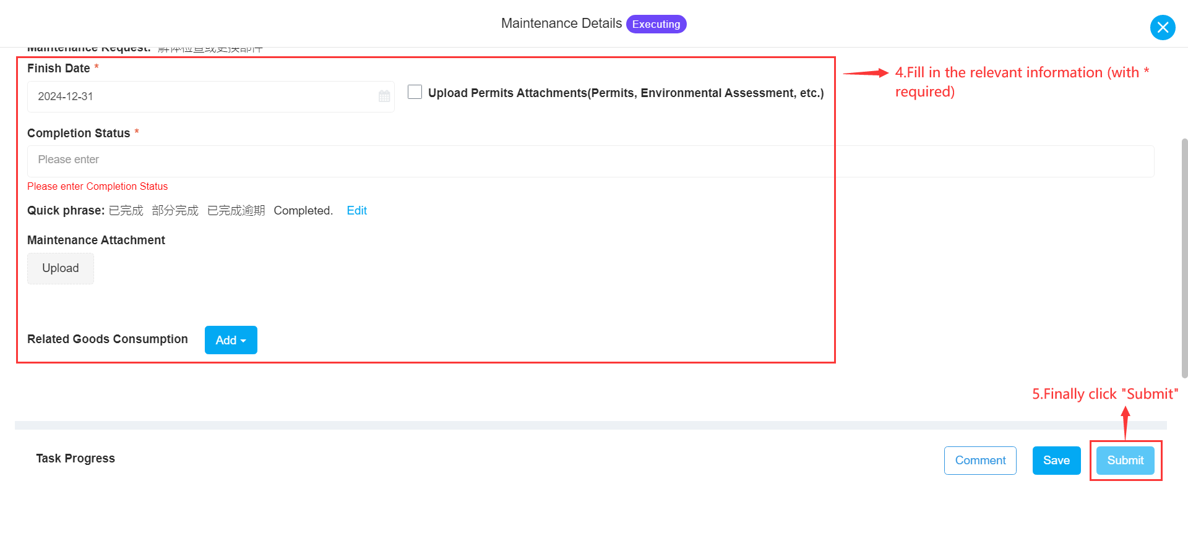Insert quick phrase Completed.
Image resolution: width=1188 pixels, height=536 pixels.
pos(303,211)
